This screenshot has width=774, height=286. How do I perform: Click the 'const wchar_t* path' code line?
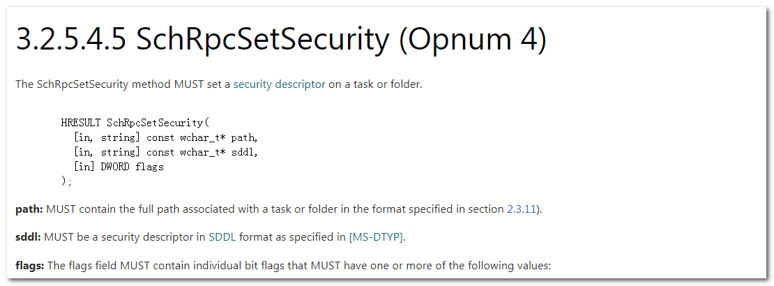(166, 137)
